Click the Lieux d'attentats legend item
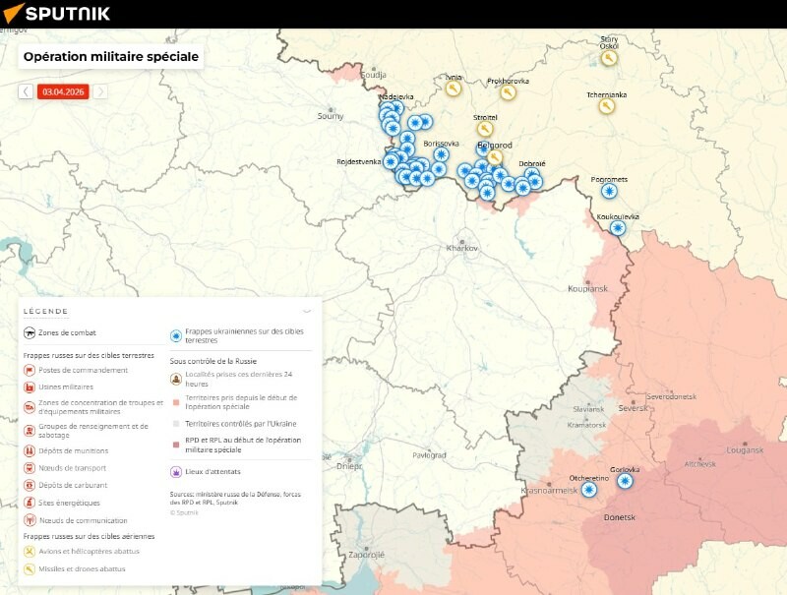Image resolution: width=787 pixels, height=595 pixels. (x=176, y=472)
